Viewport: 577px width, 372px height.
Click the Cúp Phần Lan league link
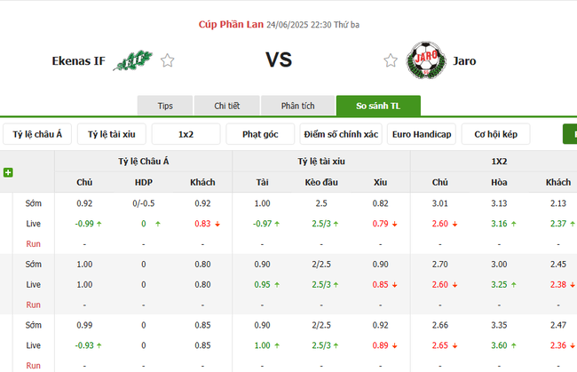tap(230, 24)
